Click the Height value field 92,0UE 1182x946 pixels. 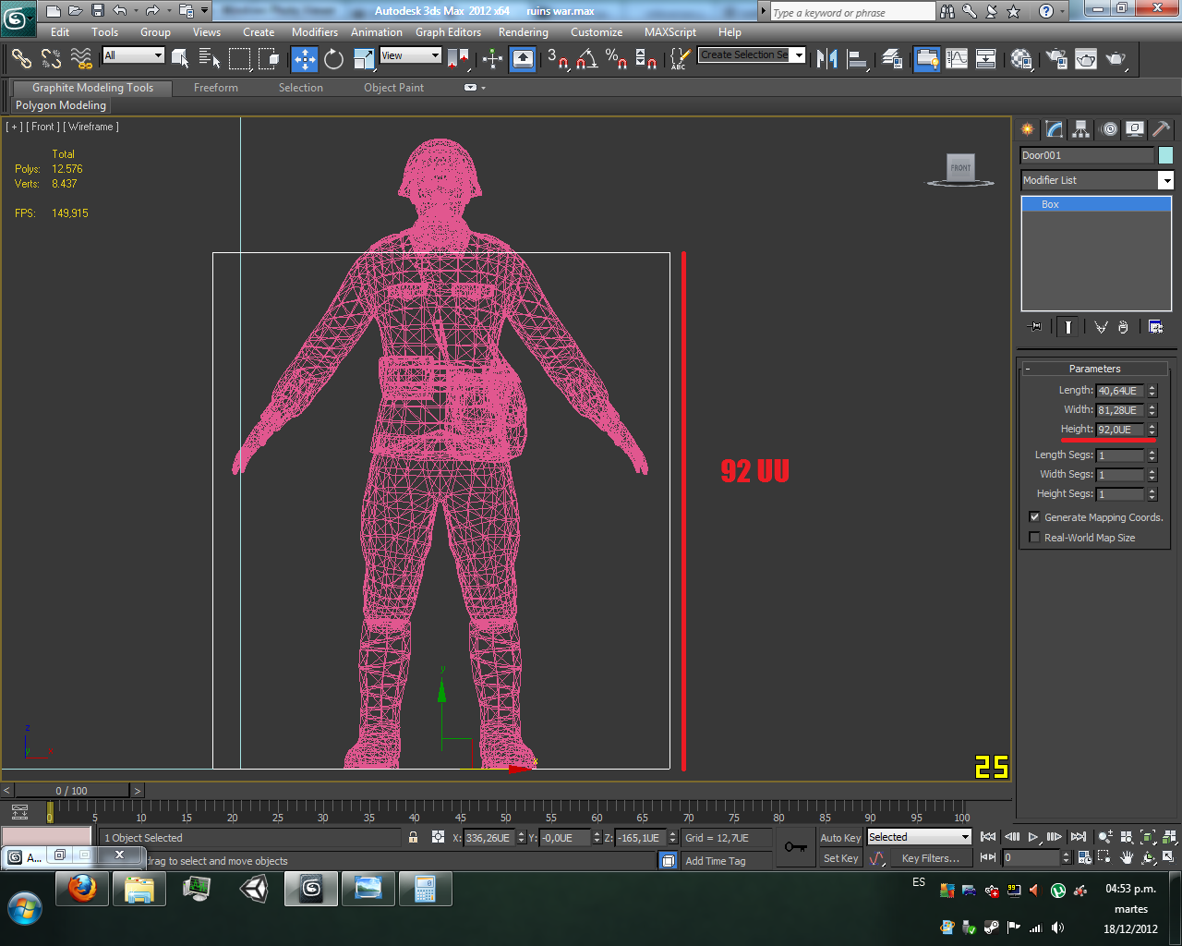click(1119, 430)
